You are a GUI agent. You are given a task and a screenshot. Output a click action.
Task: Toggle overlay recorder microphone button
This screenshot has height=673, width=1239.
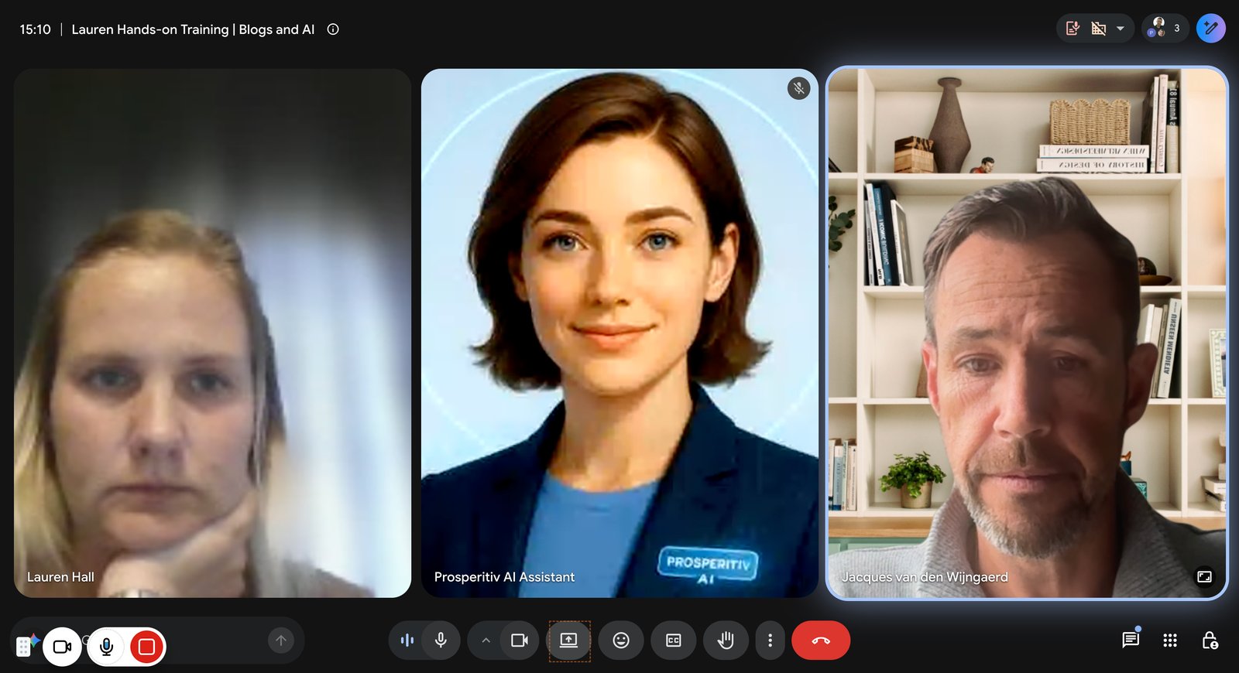tap(107, 647)
